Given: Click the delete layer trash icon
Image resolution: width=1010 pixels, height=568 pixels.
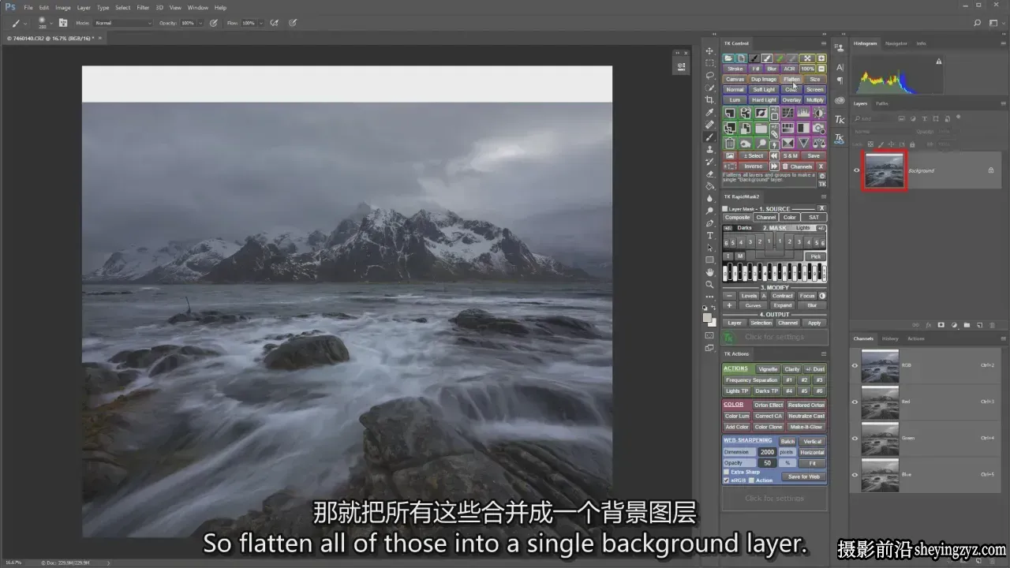Looking at the screenshot, I should pyautogui.click(x=991, y=325).
